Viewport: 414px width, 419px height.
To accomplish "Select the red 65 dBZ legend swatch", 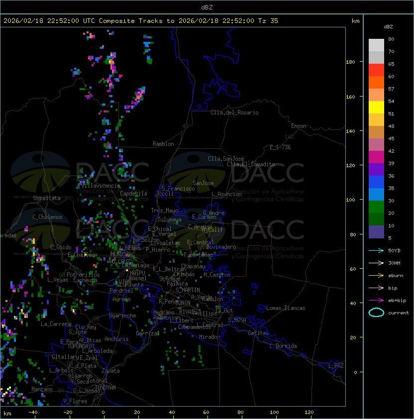I will coord(376,70).
